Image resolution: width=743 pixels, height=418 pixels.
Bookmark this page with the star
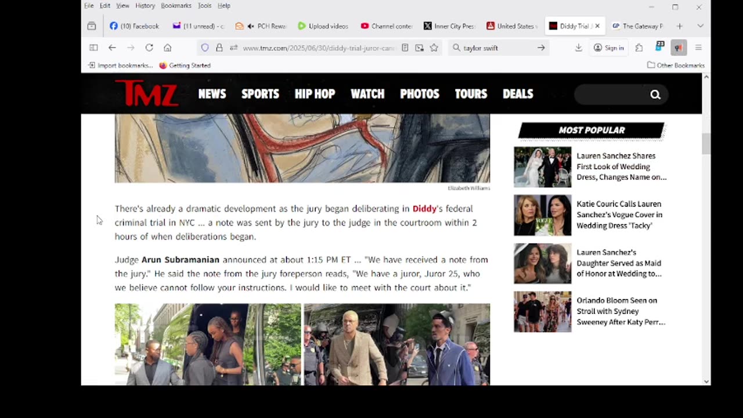point(434,48)
